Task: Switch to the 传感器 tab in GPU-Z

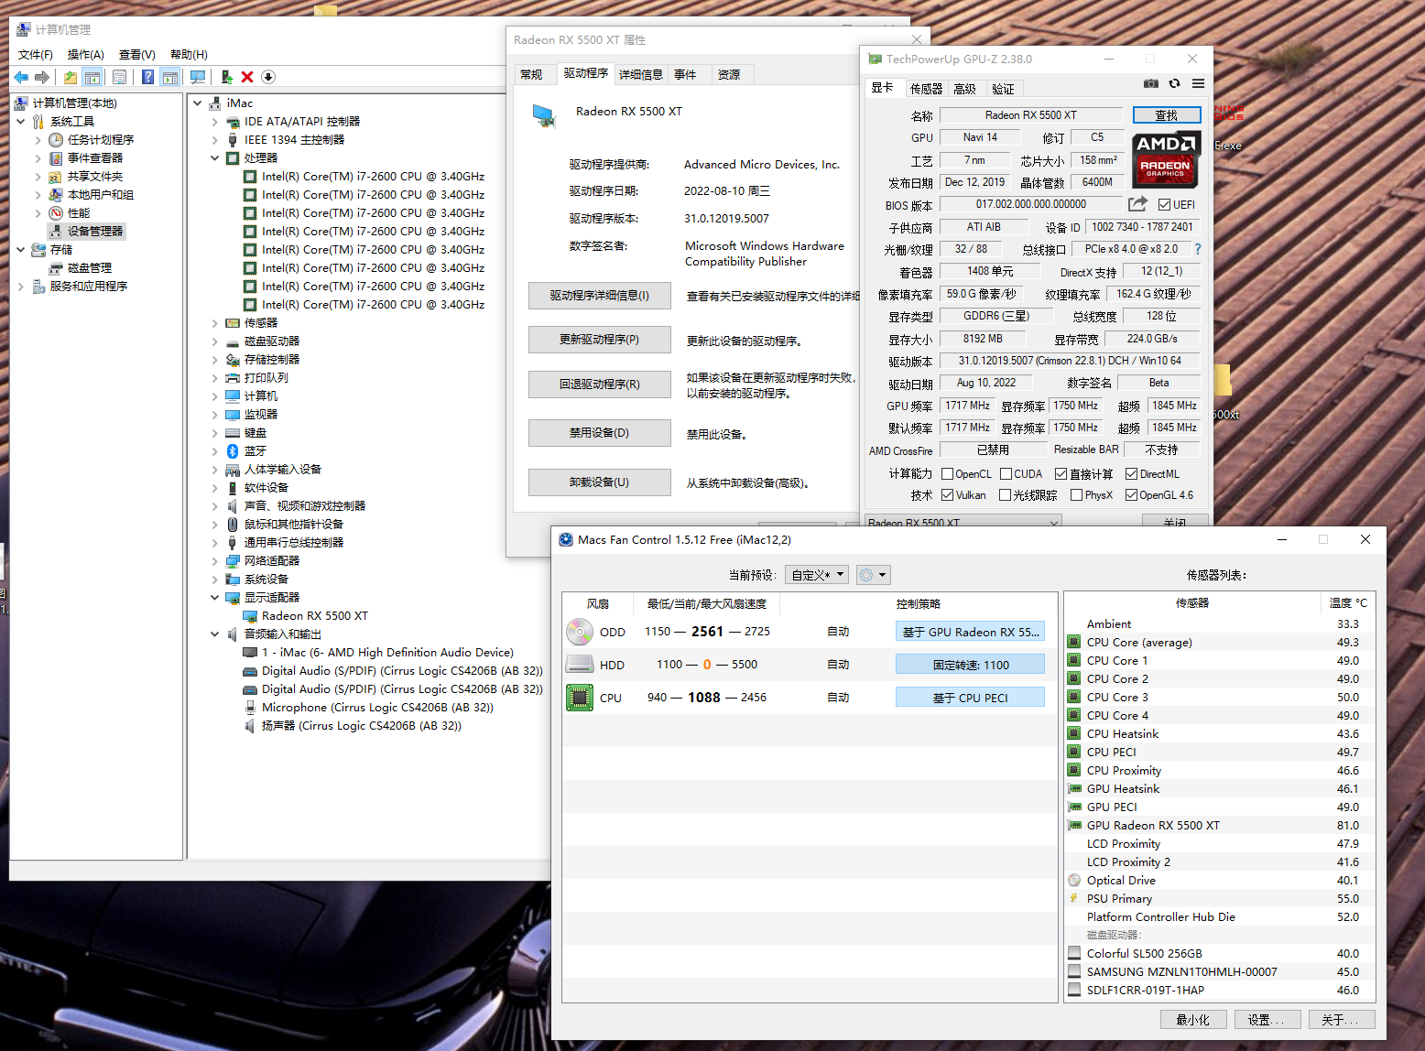Action: pos(926,89)
